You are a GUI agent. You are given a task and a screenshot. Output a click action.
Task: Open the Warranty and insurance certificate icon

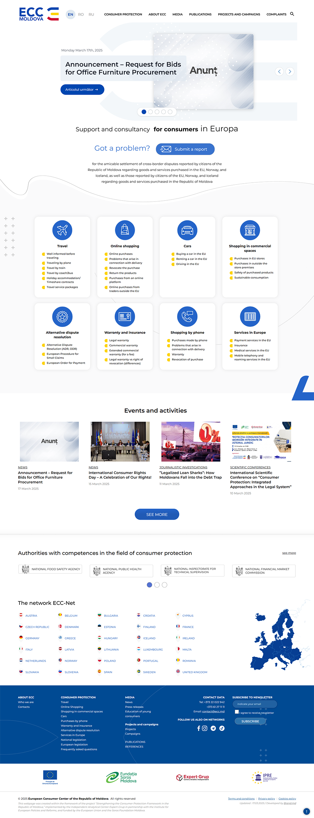pyautogui.click(x=125, y=317)
